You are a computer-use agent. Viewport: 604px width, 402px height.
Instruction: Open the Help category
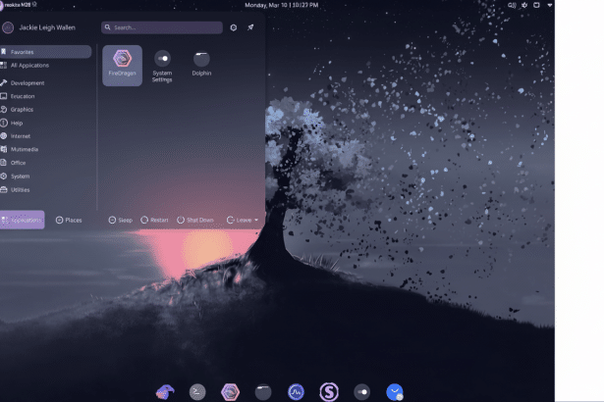click(x=45, y=124)
